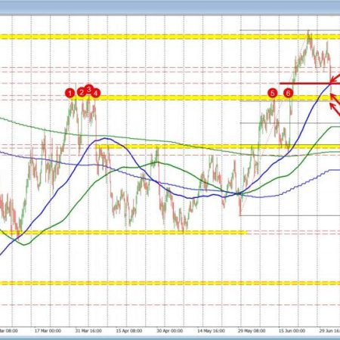Click the 29 May 08:00 time axis label
Screen dimensions: 340x340
pos(252,330)
